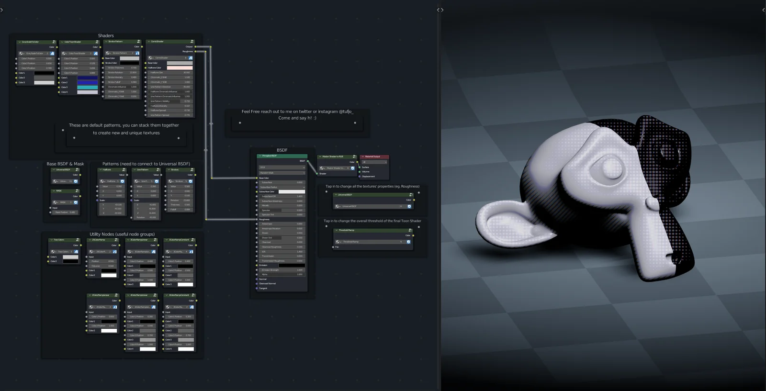Expand the 3D viewport right sidebar arrow

[x=764, y=10]
